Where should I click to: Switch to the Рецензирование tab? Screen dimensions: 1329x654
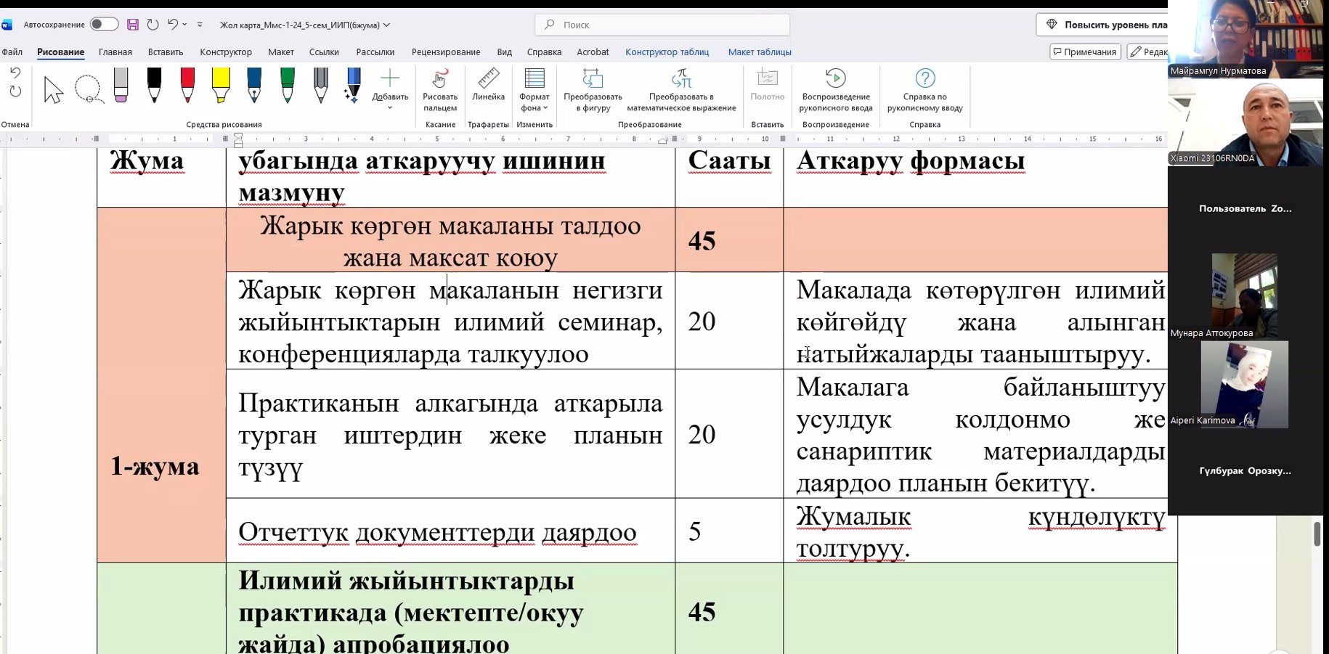tap(446, 52)
